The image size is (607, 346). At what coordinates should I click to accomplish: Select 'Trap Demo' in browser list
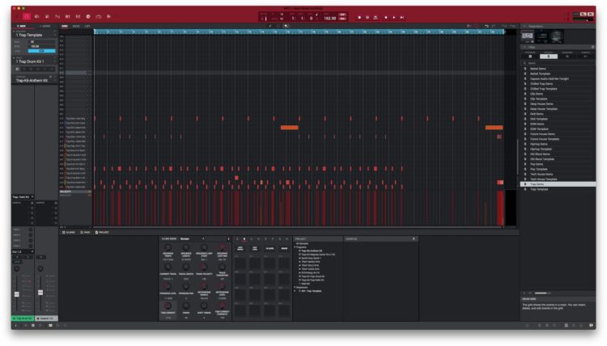click(x=558, y=184)
